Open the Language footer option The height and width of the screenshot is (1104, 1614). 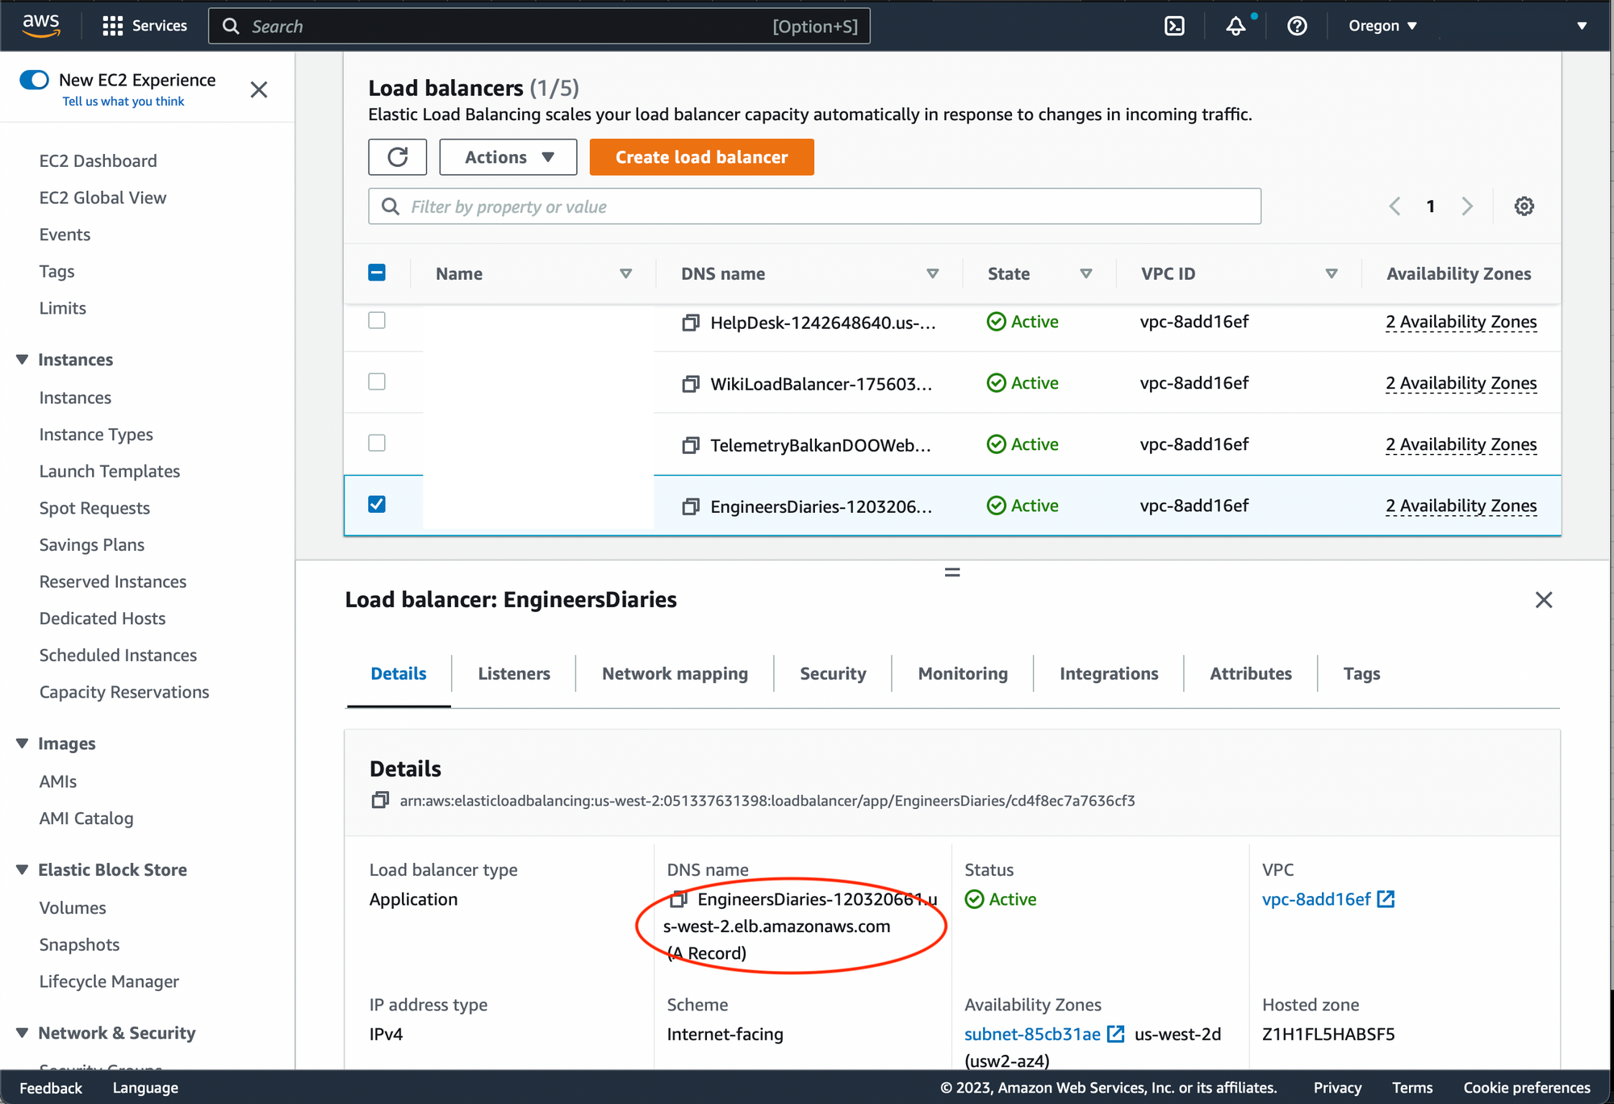pos(145,1087)
